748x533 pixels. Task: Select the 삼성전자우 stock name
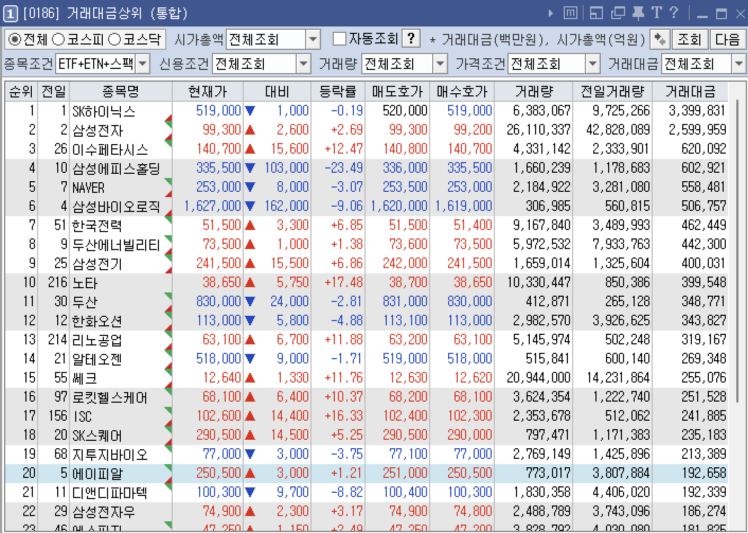pos(104,512)
